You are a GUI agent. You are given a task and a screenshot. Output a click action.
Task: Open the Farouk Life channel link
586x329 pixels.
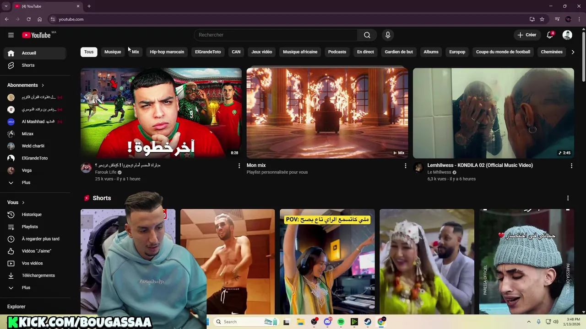[x=106, y=172]
